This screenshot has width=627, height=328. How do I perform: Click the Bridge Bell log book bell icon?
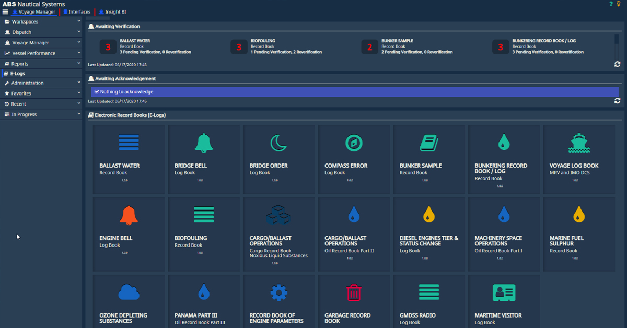(x=204, y=142)
